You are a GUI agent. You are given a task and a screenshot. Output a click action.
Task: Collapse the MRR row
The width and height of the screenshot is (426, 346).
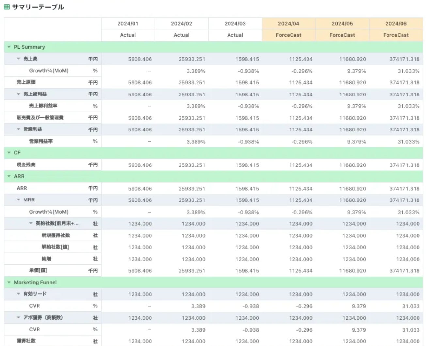click(x=19, y=200)
